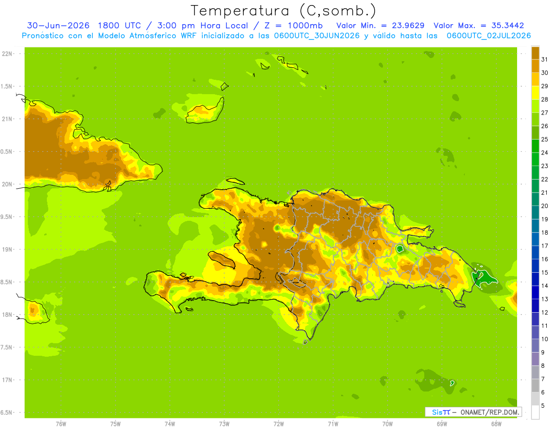Click the '70W' longitude axis label
This screenshot has width=557, height=430.
point(388,424)
